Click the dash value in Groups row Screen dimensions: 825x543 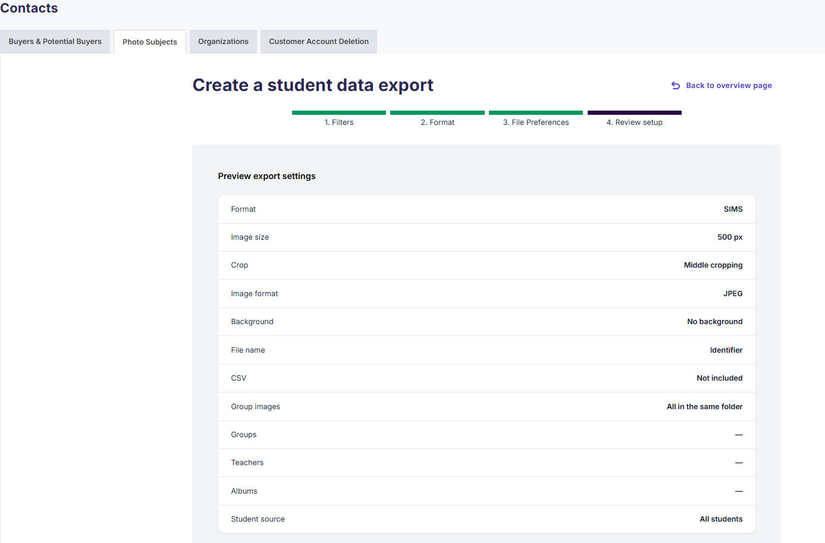tap(739, 435)
